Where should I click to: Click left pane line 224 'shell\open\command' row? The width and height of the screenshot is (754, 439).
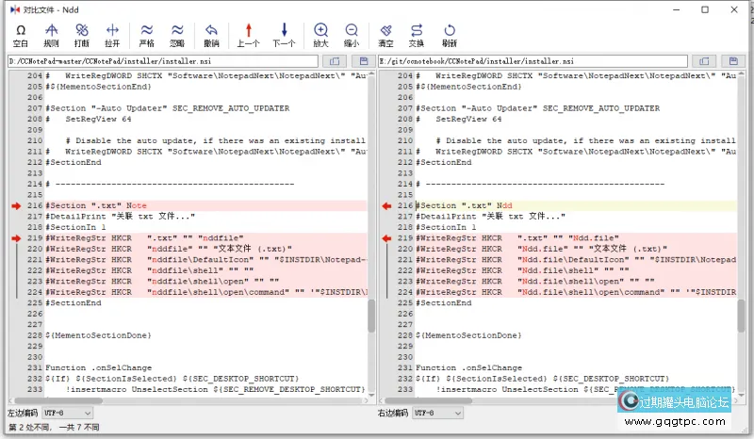205,292
